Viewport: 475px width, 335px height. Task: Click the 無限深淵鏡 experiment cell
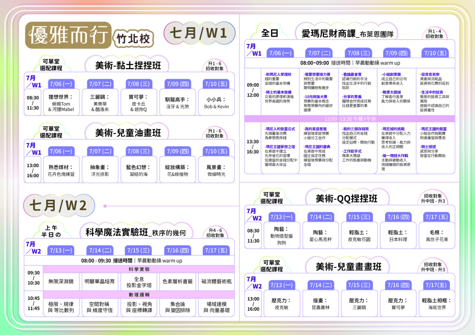pos(61,281)
